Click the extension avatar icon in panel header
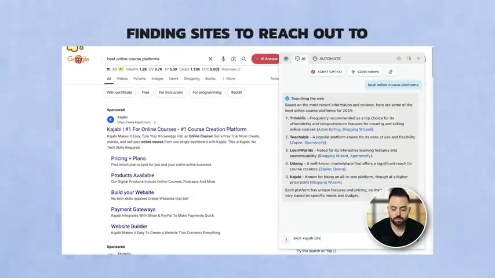The image size is (495, 278). coord(286,58)
